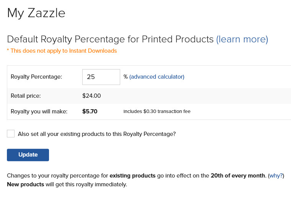Click the 'Royalty you will make:' label

pyautogui.click(x=39, y=111)
